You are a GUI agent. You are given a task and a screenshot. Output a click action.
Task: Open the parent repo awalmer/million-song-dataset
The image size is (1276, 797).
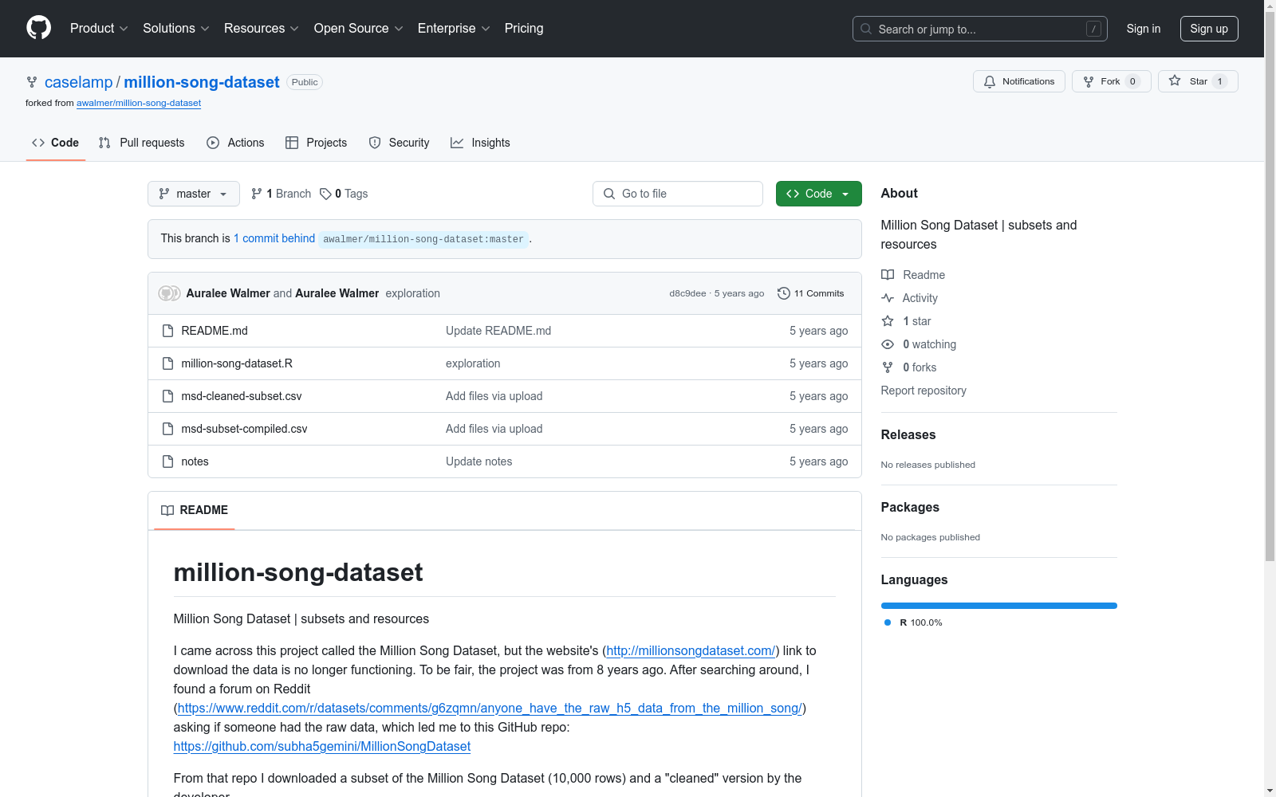click(139, 103)
